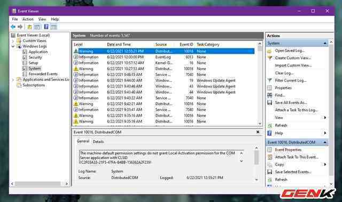Close the event preview pane
This screenshot has width=342, height=202.
pos(258,132)
